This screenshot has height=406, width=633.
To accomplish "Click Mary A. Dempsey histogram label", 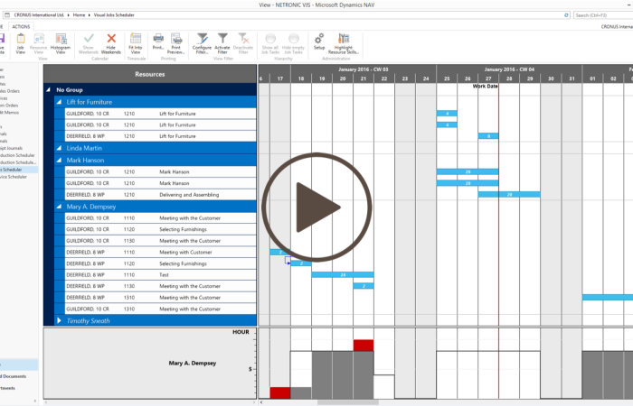I will (192, 363).
